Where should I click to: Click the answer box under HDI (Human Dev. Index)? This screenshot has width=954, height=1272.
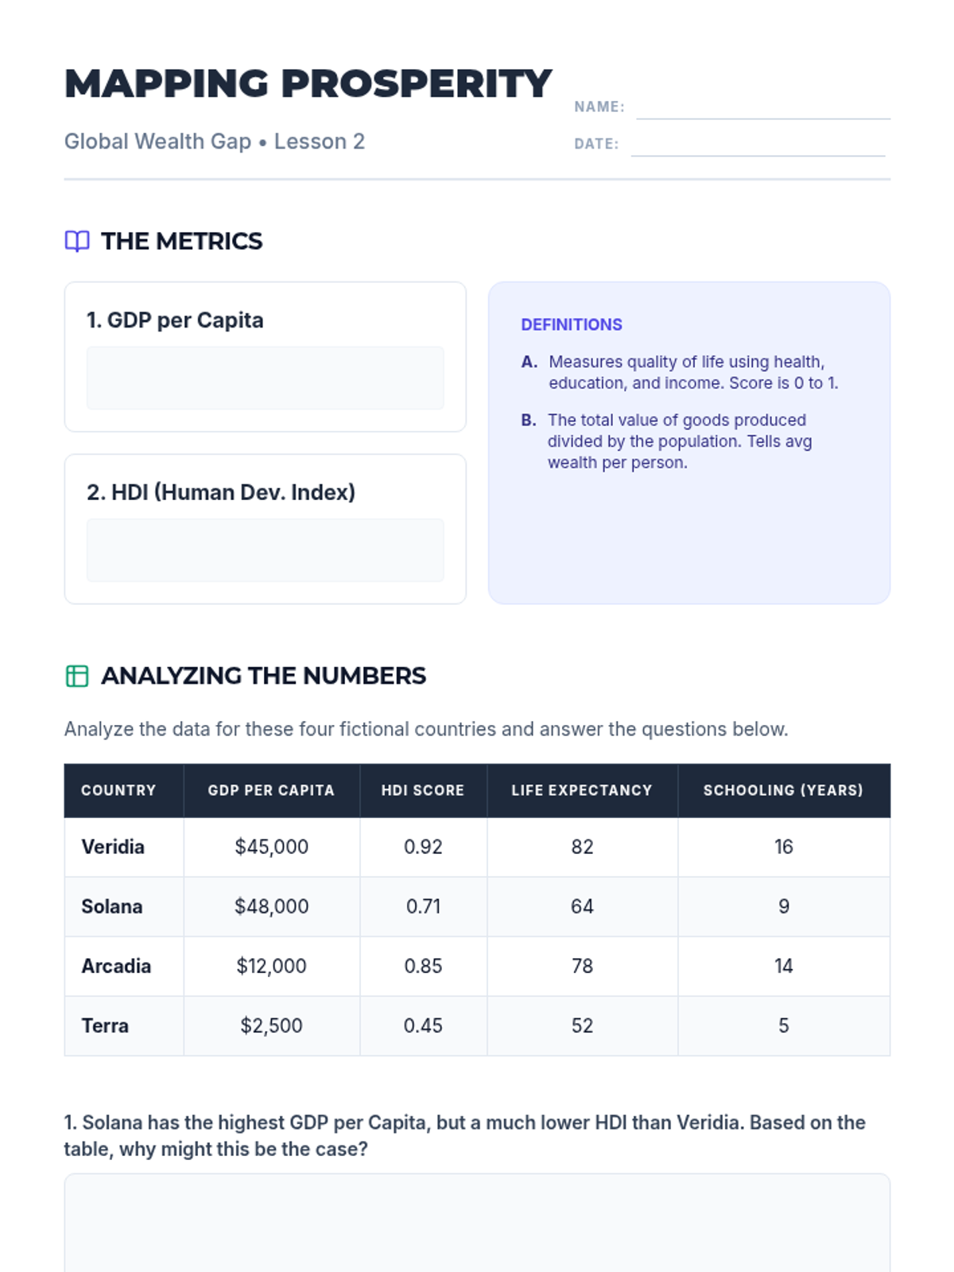click(x=265, y=550)
